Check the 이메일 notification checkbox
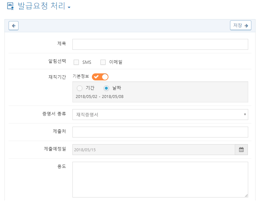 click(x=103, y=62)
